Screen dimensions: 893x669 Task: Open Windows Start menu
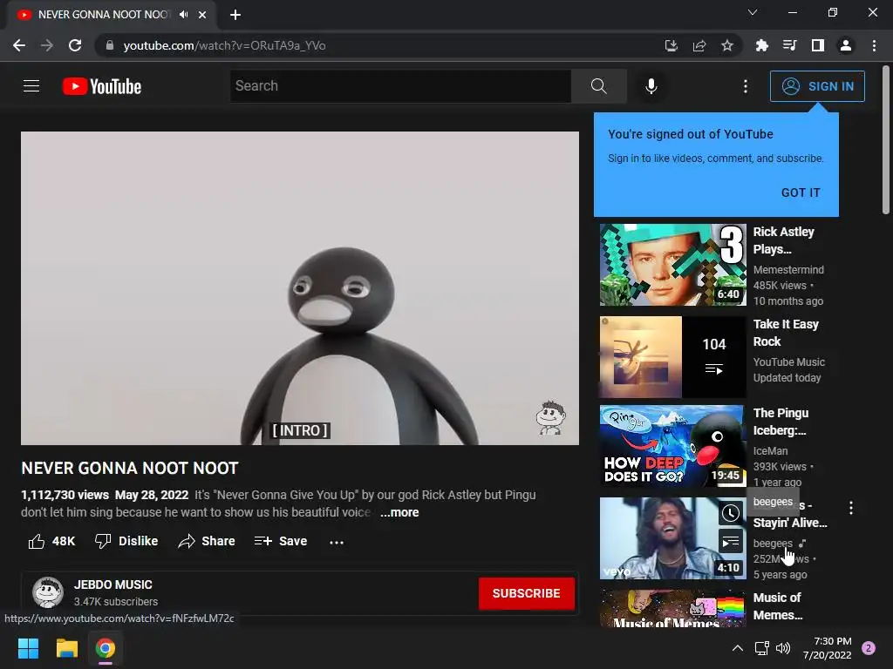[28, 648]
